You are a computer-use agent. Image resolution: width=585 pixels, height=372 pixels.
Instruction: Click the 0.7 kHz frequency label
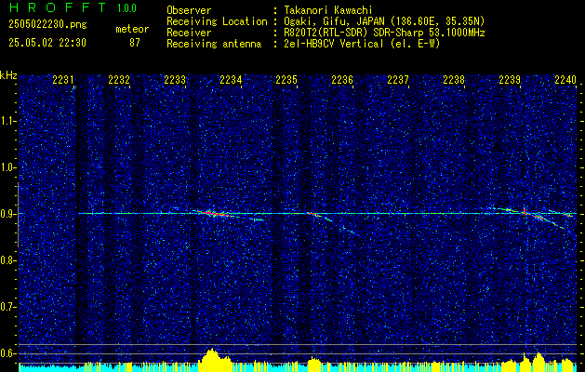(x=7, y=307)
